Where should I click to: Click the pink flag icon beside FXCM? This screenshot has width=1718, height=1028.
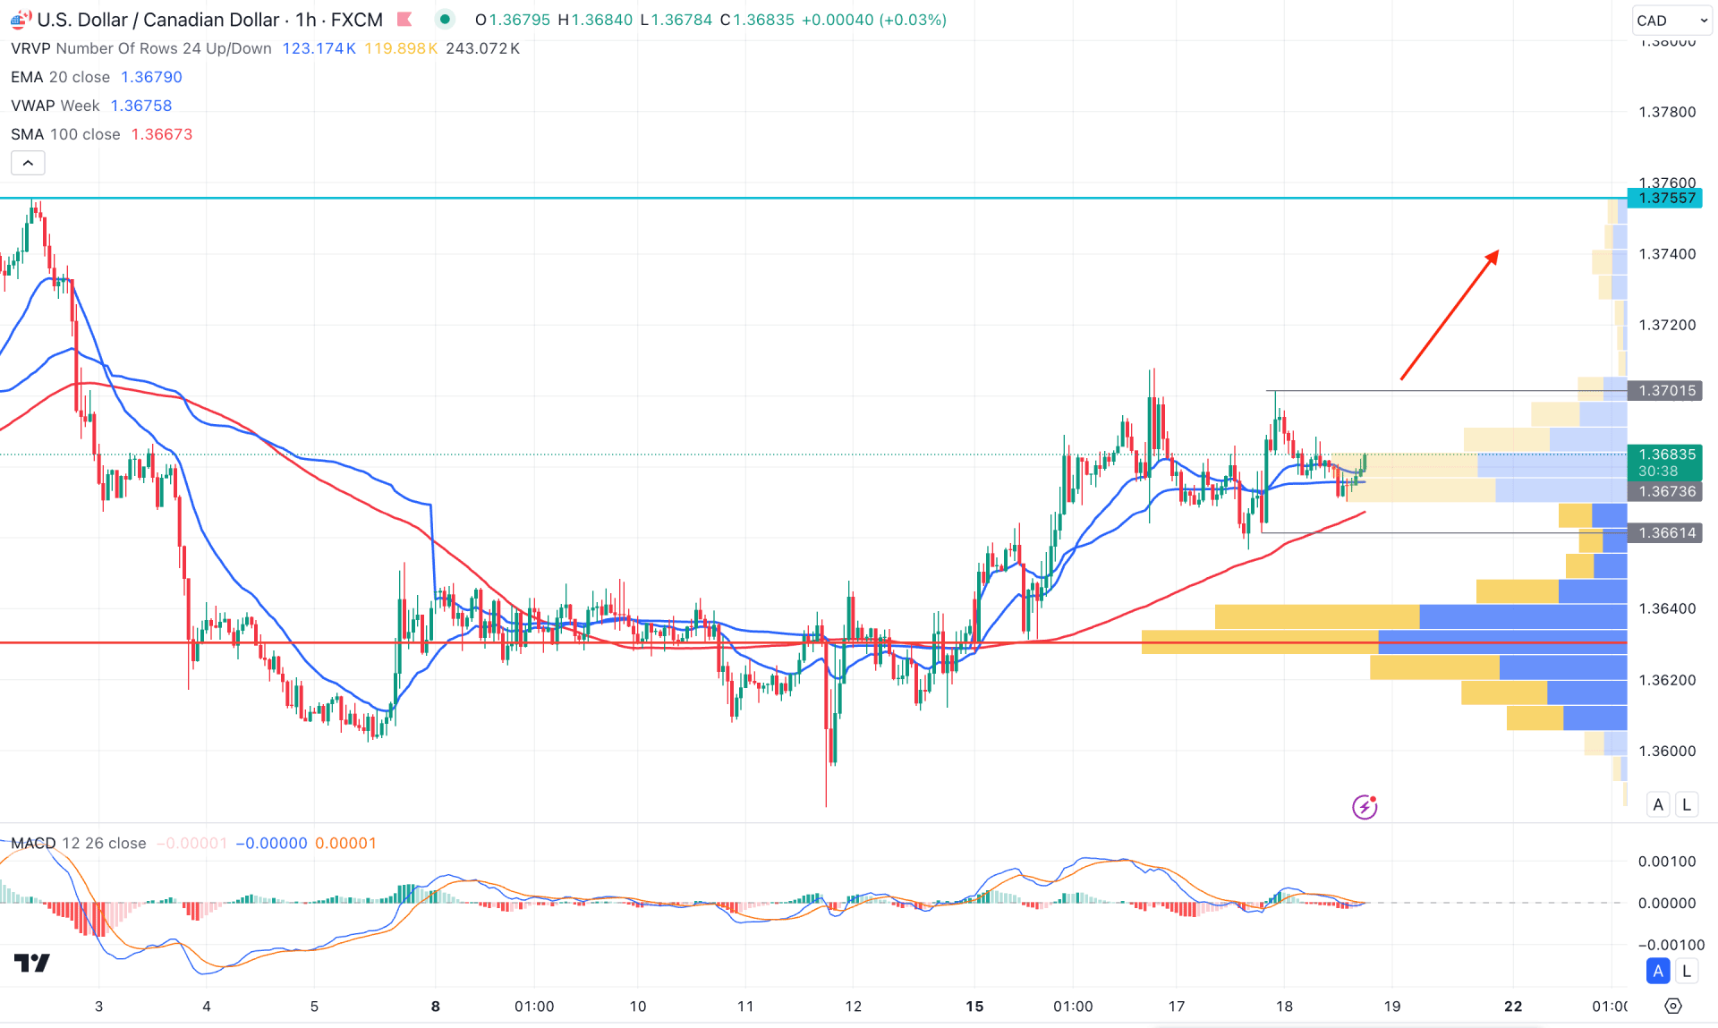point(404,19)
